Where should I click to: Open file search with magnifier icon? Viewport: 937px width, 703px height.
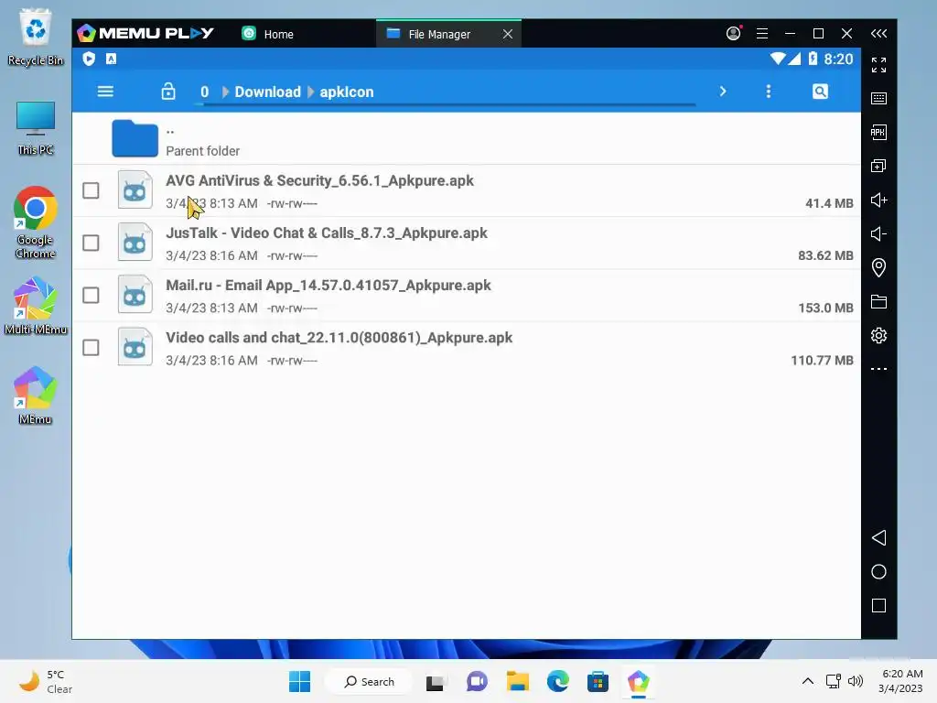pyautogui.click(x=820, y=92)
